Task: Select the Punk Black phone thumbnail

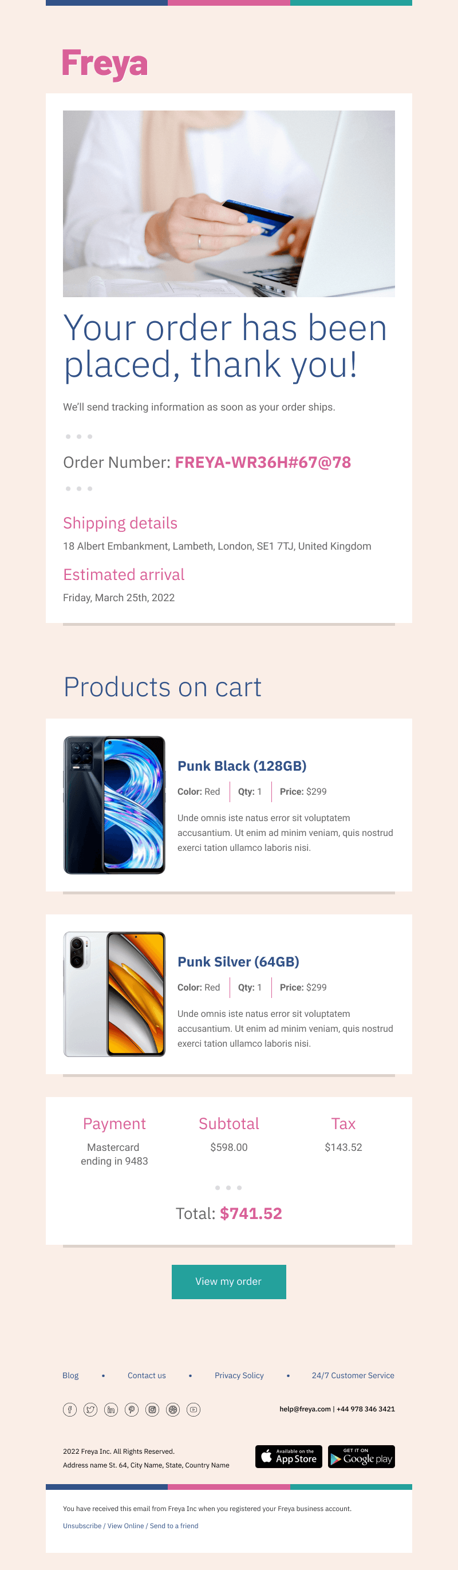Action: (x=114, y=804)
